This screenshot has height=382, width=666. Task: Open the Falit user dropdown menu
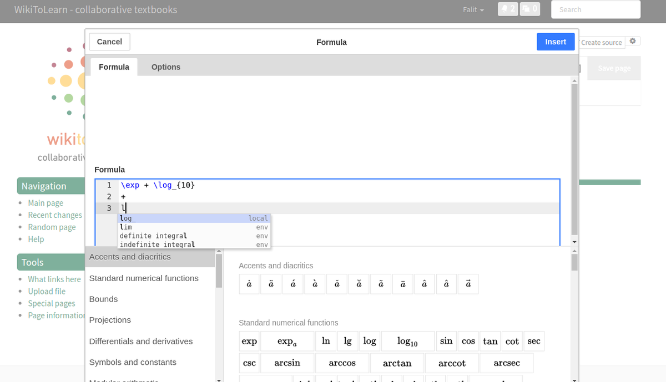tap(473, 10)
